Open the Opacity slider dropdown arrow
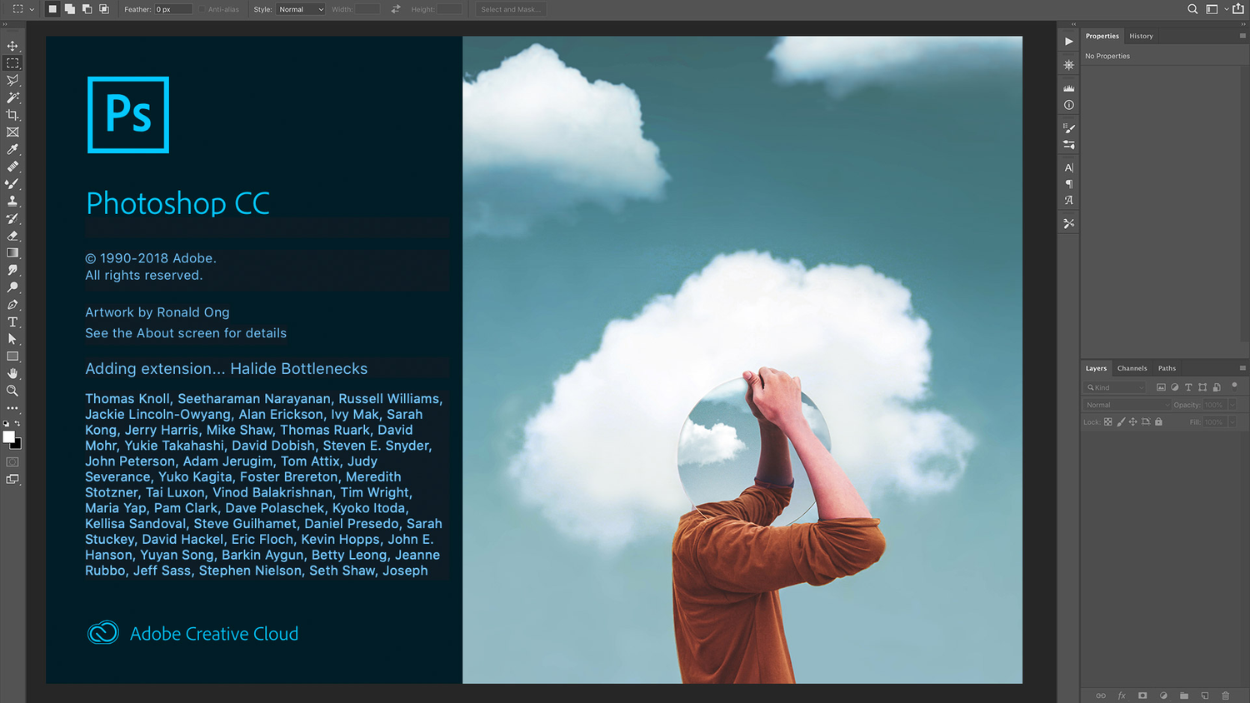 click(1232, 405)
